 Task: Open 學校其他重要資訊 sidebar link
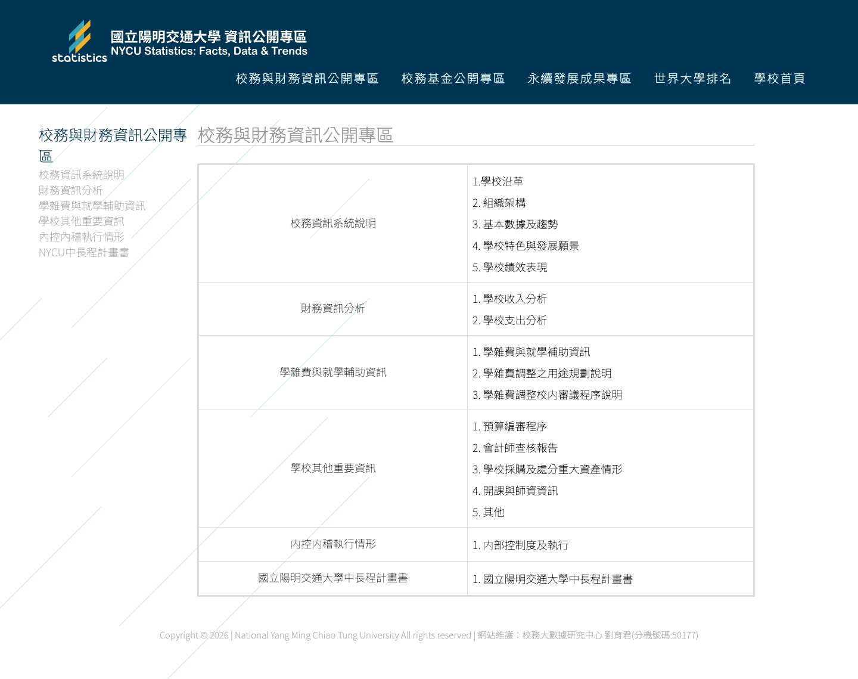[81, 221]
